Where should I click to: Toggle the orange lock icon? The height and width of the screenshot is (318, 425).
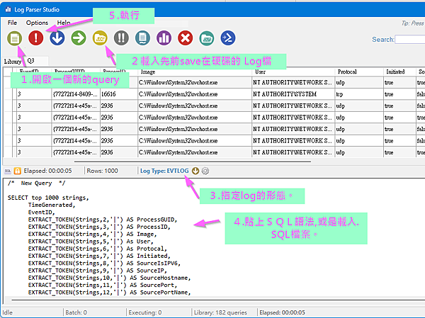coord(17,171)
